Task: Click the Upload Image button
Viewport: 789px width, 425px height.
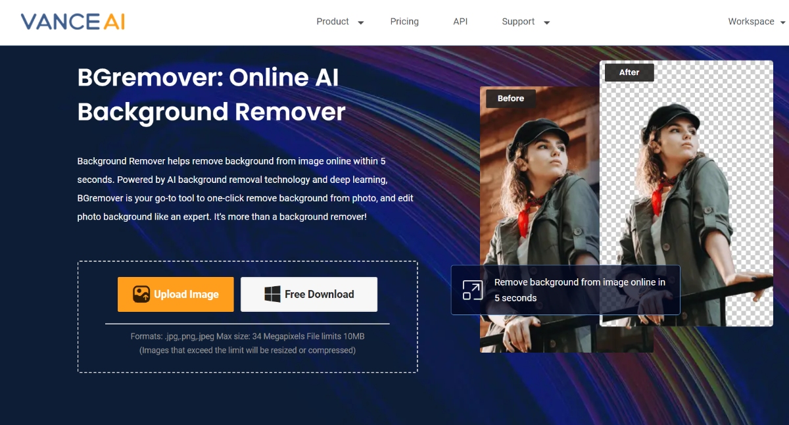Action: point(176,294)
